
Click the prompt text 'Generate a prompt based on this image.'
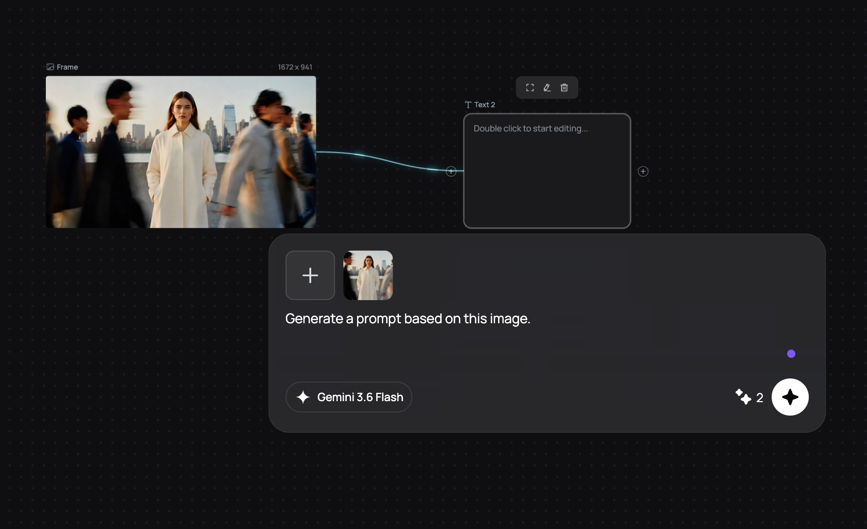(408, 319)
